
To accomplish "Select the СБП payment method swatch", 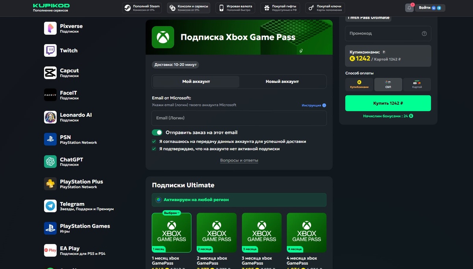I will pos(388,84).
